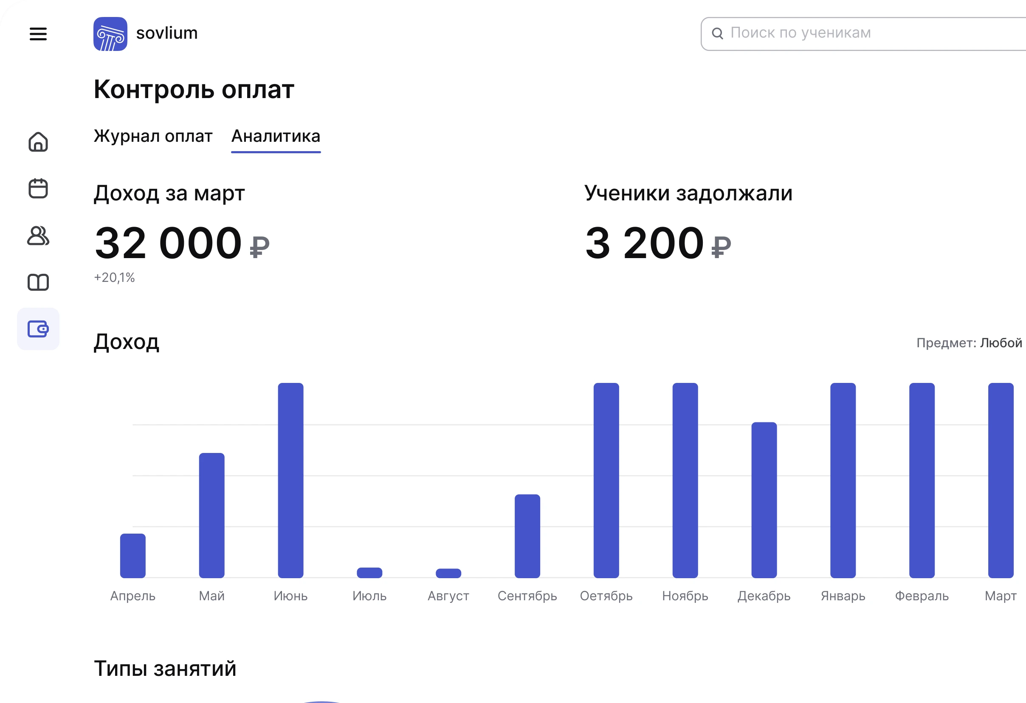Click the Июнь income bar
1026x703 pixels.
coord(290,480)
